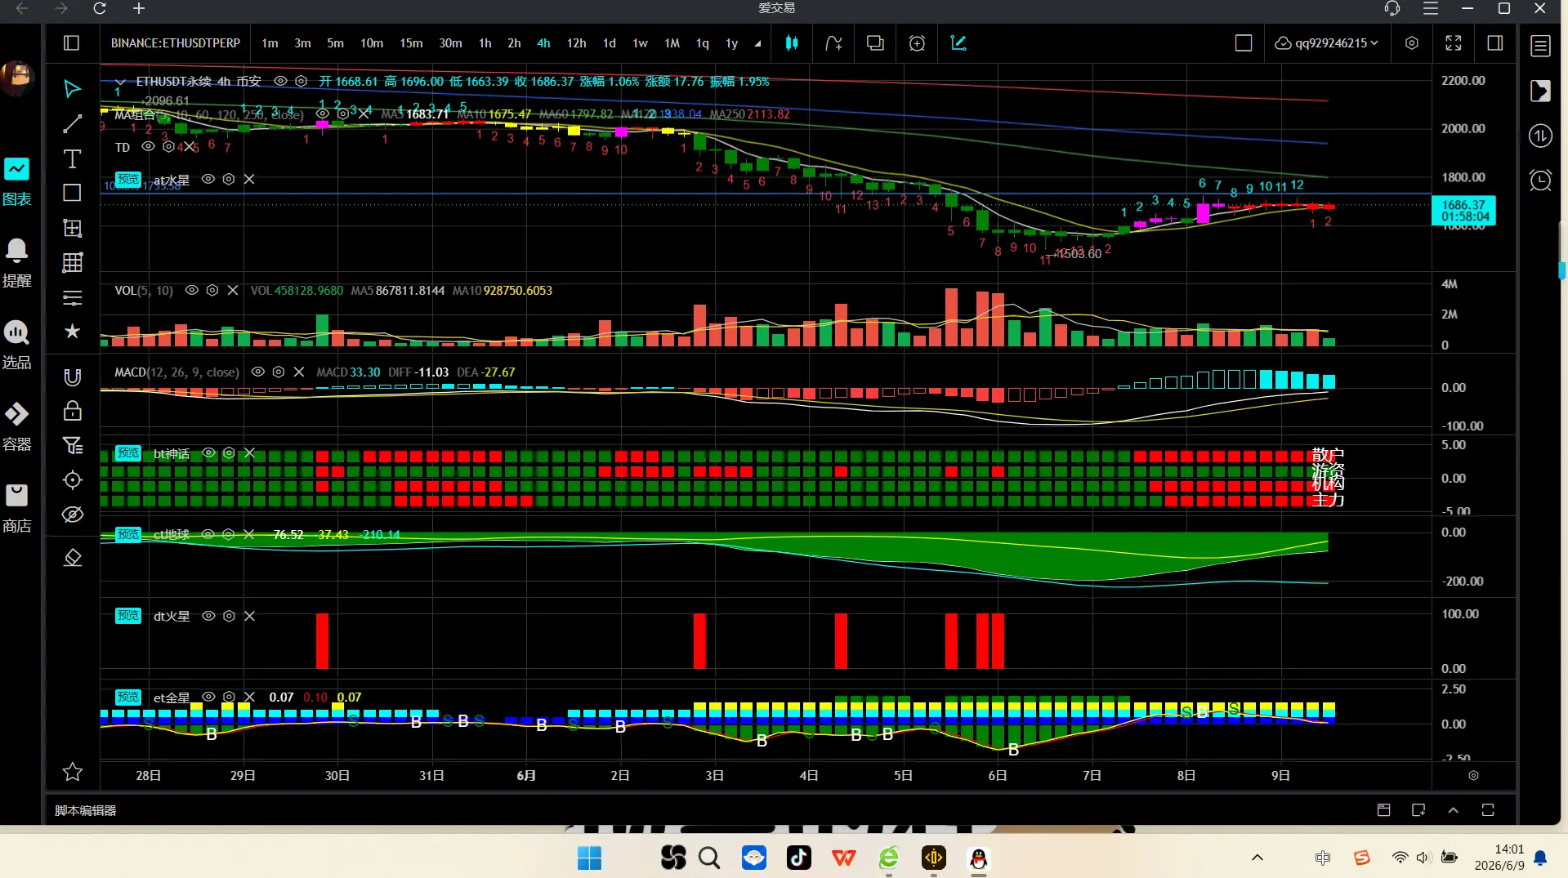Select the arrow cursor tool
Viewport: 1568px width, 878px height.
click(72, 89)
